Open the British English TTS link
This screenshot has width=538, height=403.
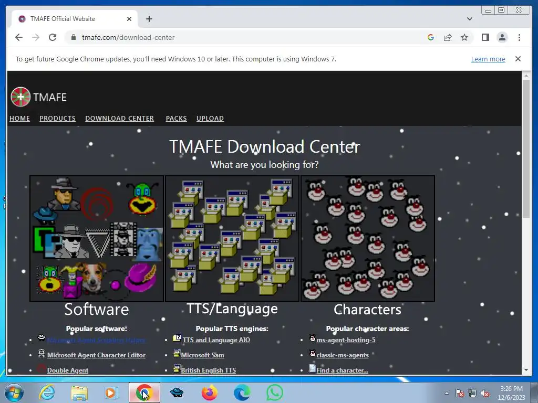[208, 370]
